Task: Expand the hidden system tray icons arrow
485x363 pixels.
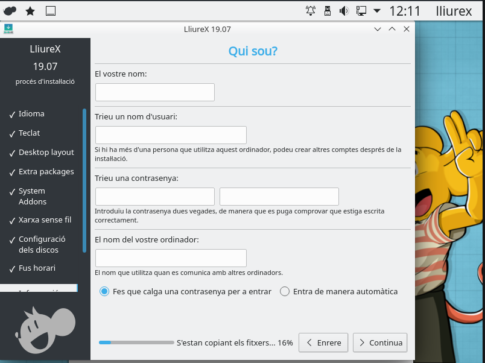Action: [x=377, y=10]
